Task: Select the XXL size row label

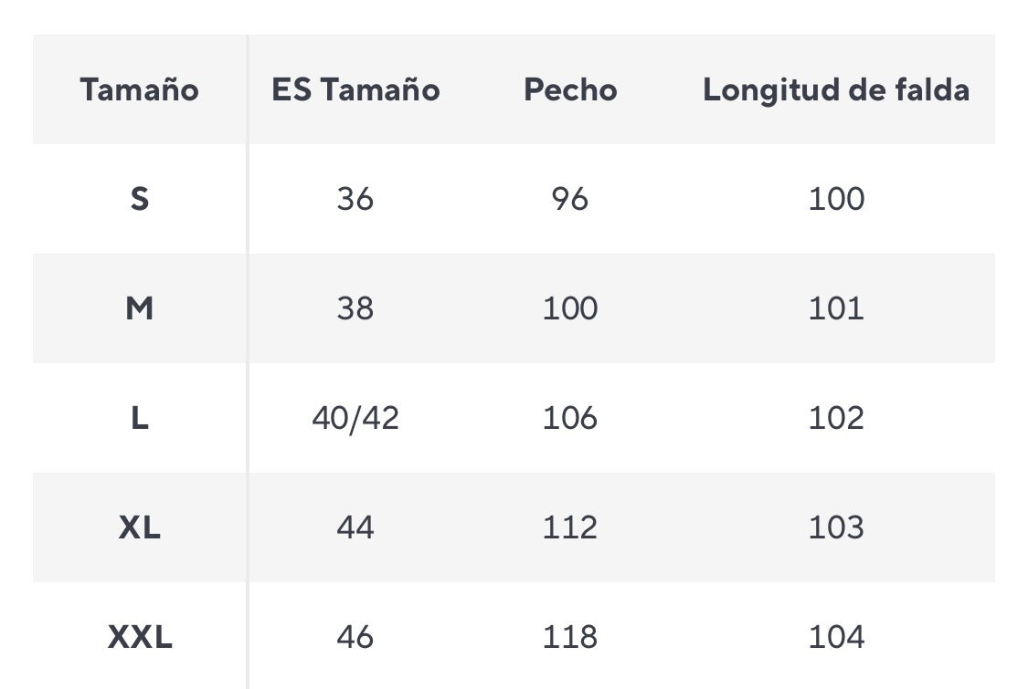Action: click(139, 636)
